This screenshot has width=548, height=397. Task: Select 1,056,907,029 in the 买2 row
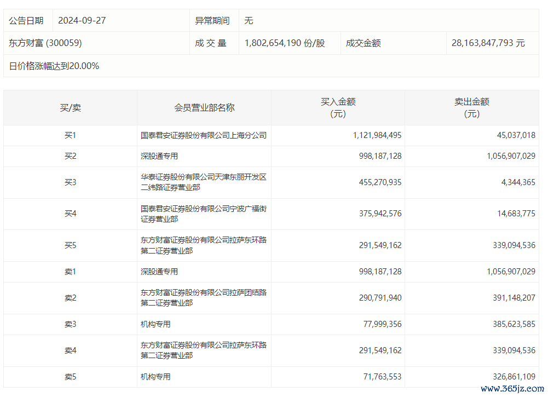pos(511,156)
